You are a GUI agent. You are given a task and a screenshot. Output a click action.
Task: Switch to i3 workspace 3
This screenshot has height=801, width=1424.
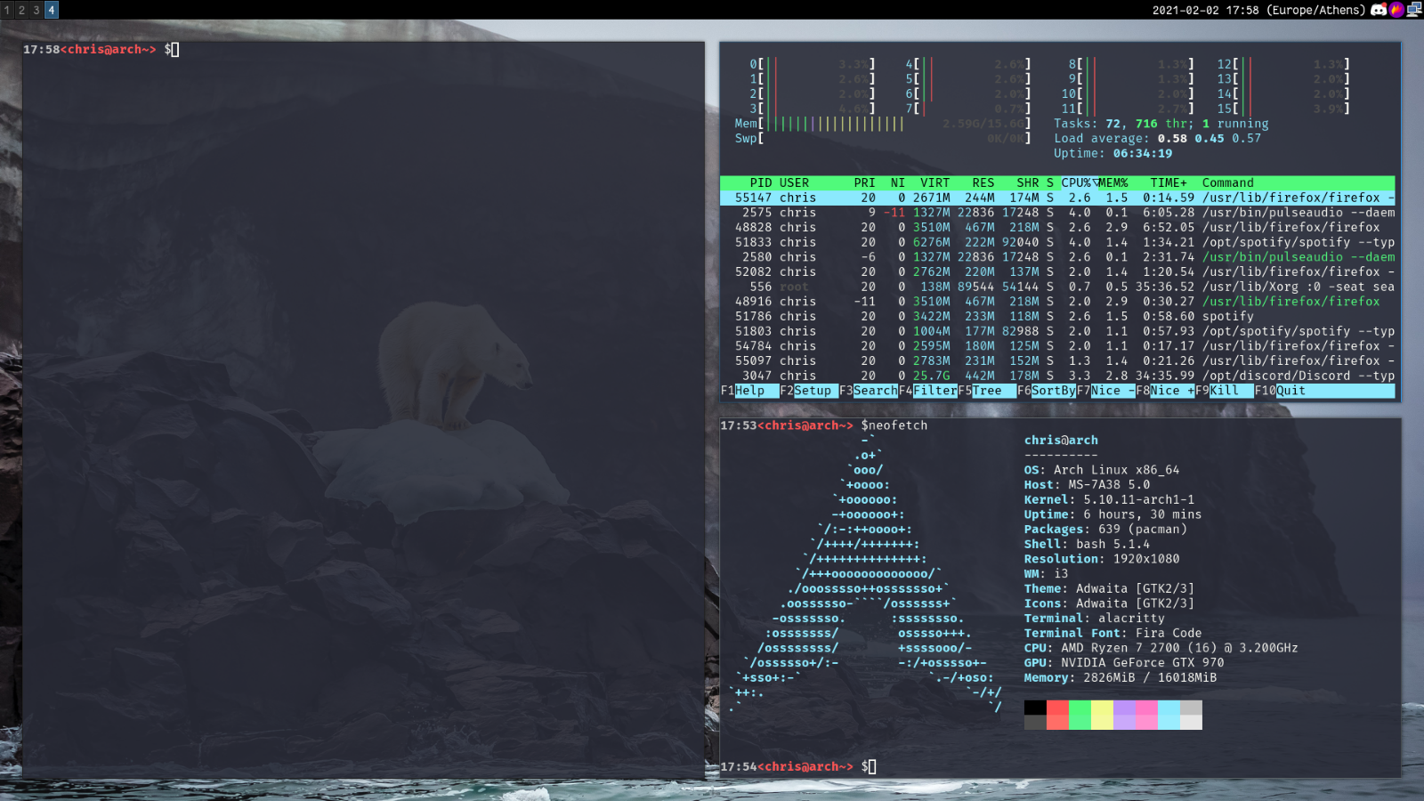[36, 10]
